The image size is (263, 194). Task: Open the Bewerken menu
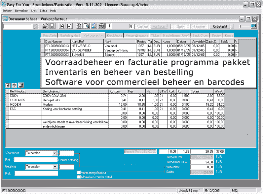21,11
